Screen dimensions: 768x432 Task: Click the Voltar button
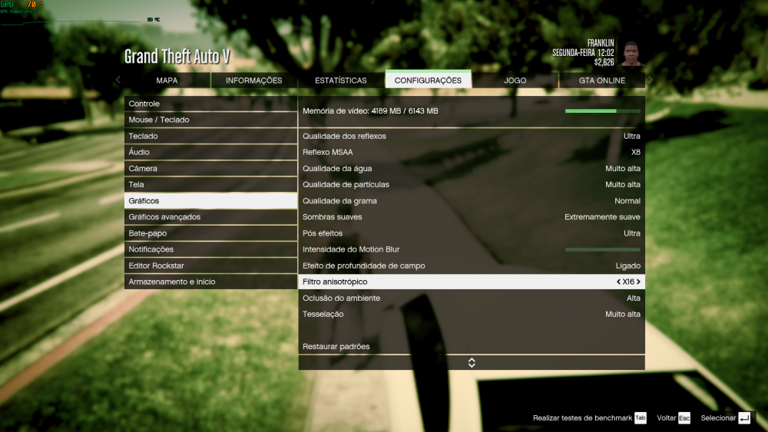(666, 418)
